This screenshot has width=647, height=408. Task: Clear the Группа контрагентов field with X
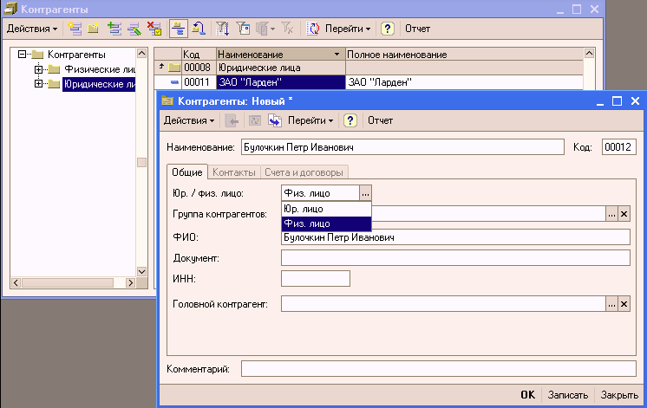pos(624,214)
